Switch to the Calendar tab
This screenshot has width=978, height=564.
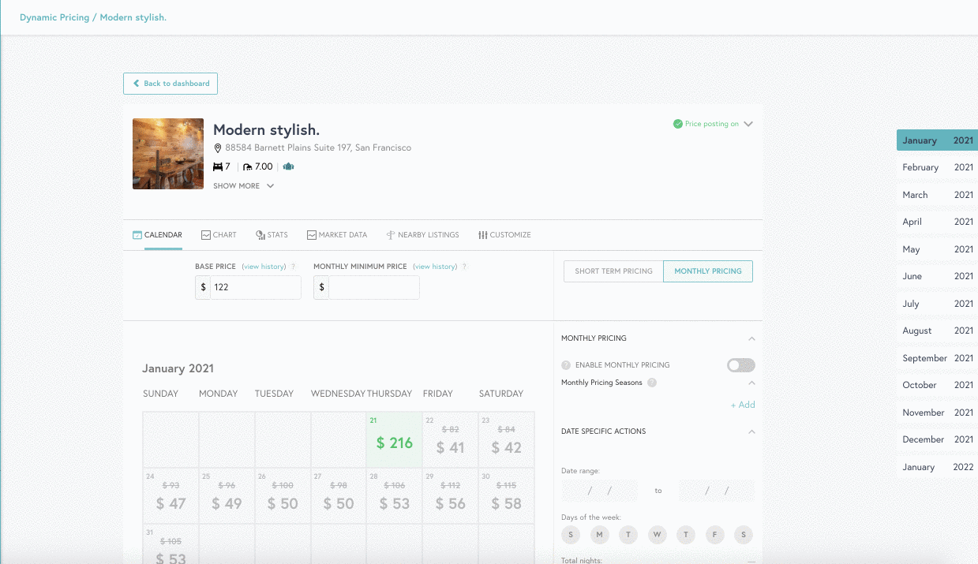click(157, 235)
